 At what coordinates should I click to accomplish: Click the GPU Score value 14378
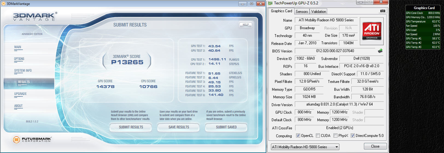coord(105,87)
